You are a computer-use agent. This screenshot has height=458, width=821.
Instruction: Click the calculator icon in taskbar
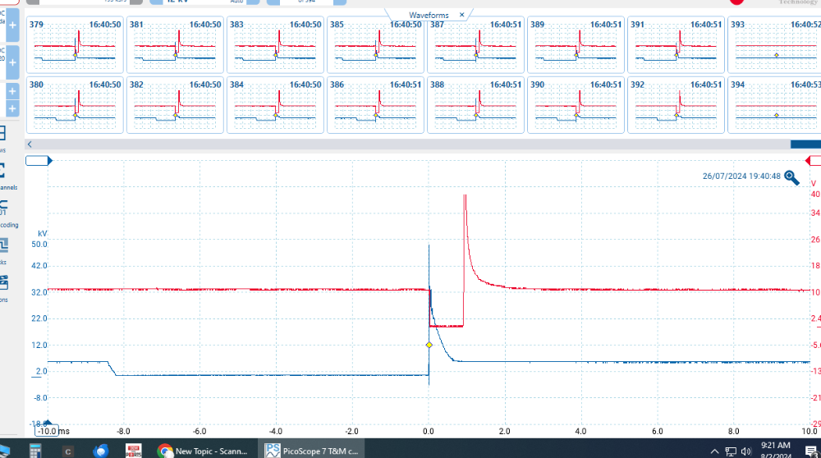tap(34, 451)
